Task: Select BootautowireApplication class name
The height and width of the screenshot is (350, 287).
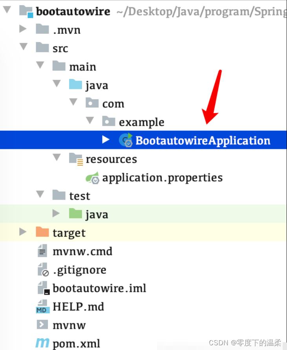Action: coord(203,141)
